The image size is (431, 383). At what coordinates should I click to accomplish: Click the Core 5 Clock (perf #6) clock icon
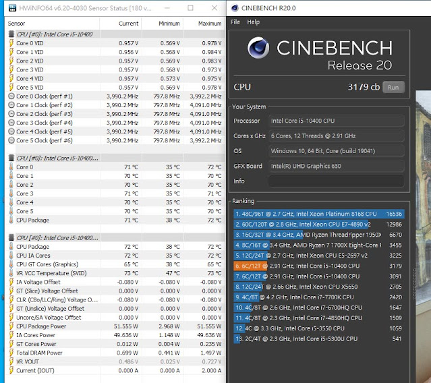click(x=11, y=141)
